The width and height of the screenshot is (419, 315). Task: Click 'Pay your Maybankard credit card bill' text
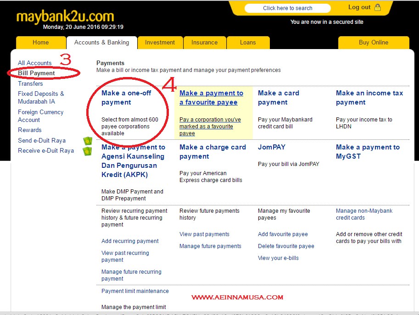(x=285, y=123)
